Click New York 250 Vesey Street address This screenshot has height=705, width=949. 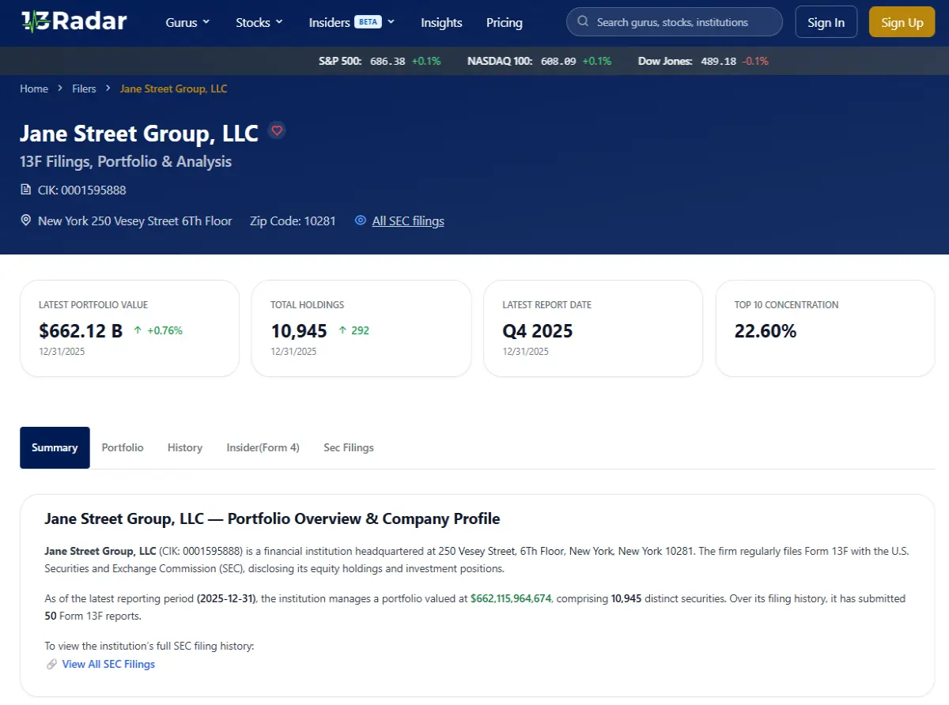pyautogui.click(x=135, y=221)
